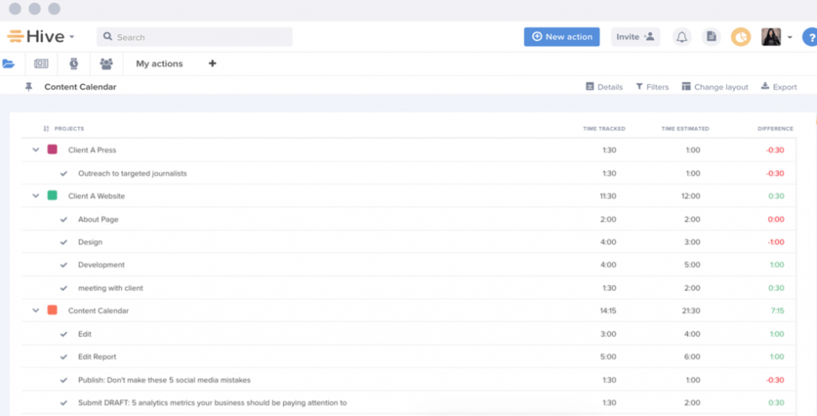The image size is (817, 416).
Task: Add a new tab with plus
Action: click(212, 64)
